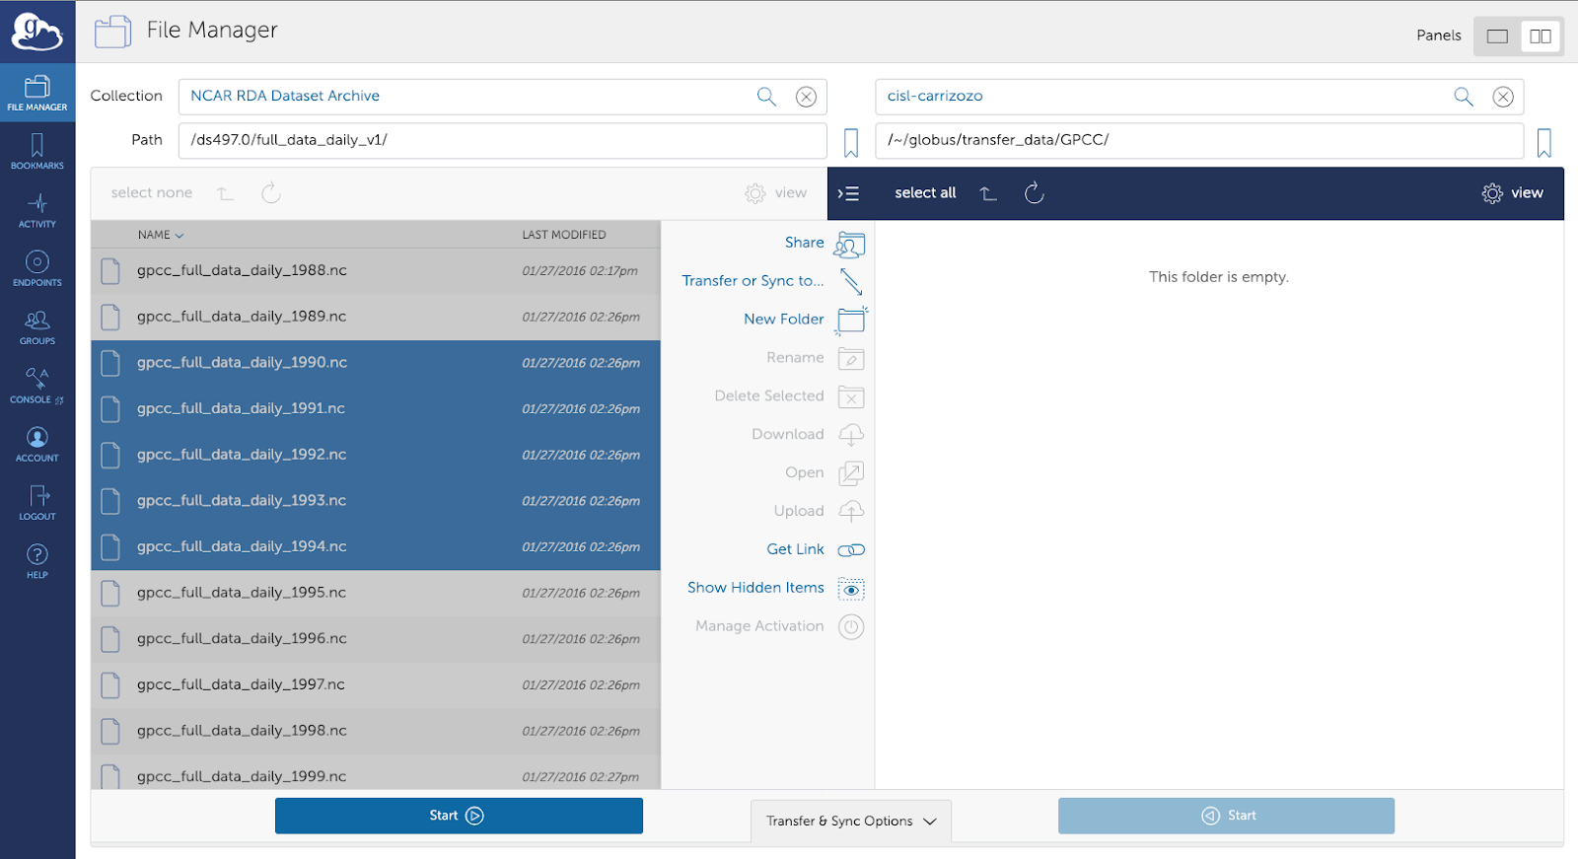1578x859 pixels.
Task: Click Manage Activation option
Action: pyautogui.click(x=779, y=626)
